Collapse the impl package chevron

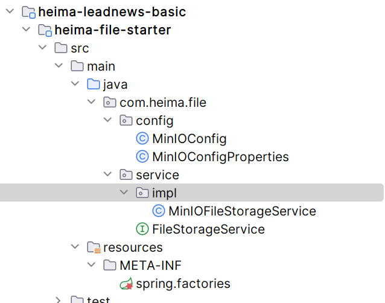(124, 193)
